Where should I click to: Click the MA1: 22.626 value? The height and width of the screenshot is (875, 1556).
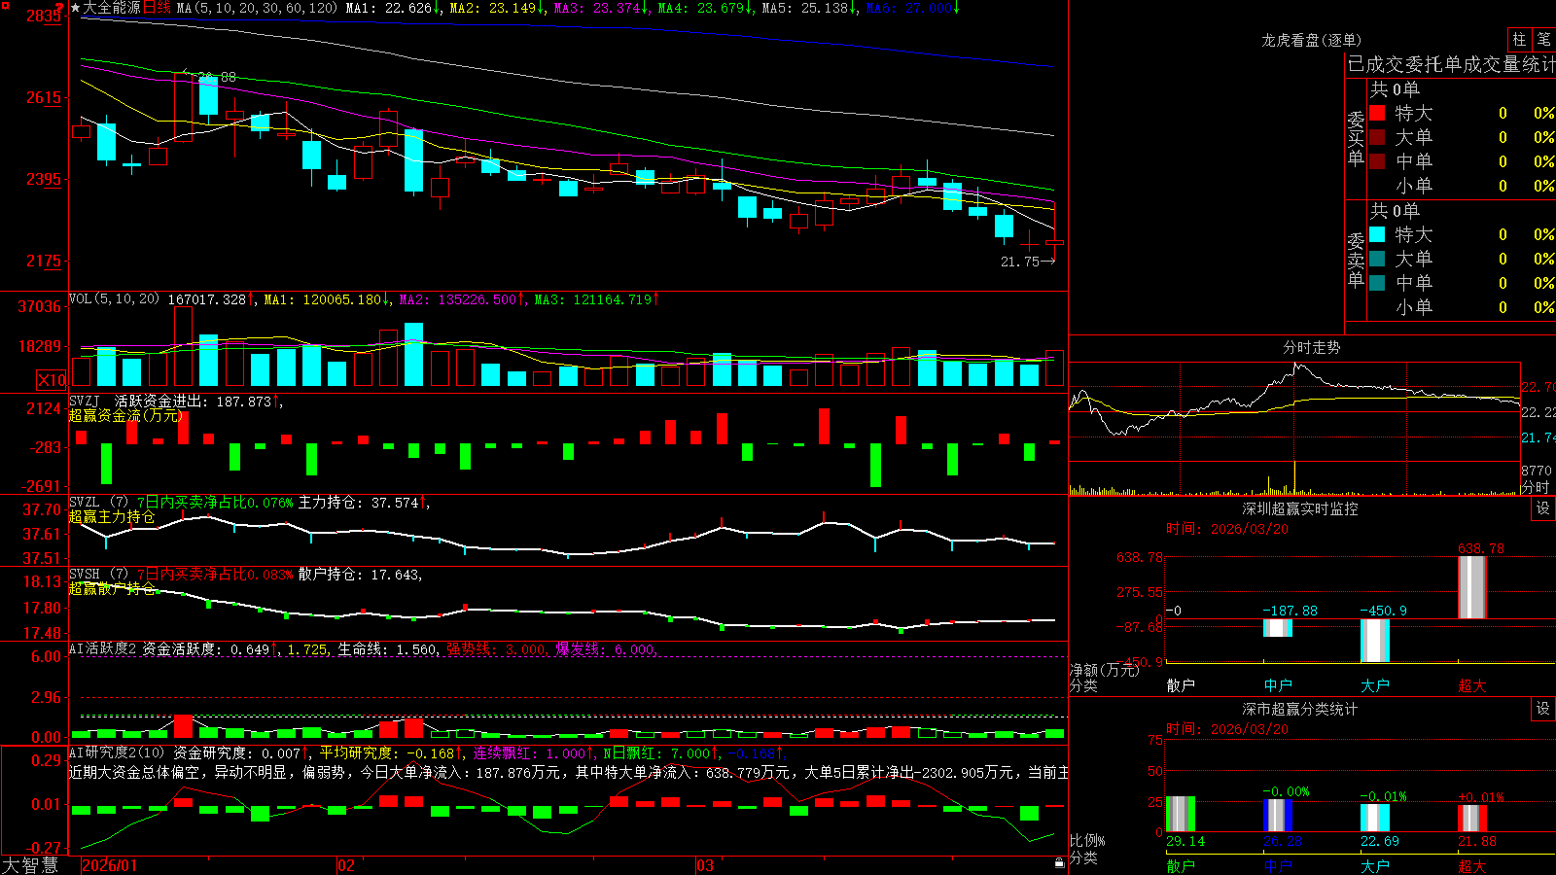[389, 8]
